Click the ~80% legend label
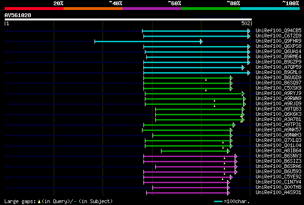304x205 pixels. tap(233, 3)
